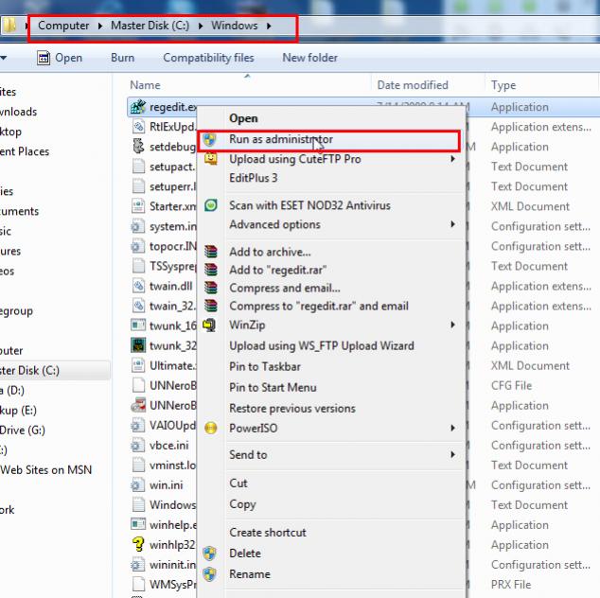600x598 pixels.
Task: Choose Compress to "regedit.rar" and email
Action: click(x=319, y=306)
